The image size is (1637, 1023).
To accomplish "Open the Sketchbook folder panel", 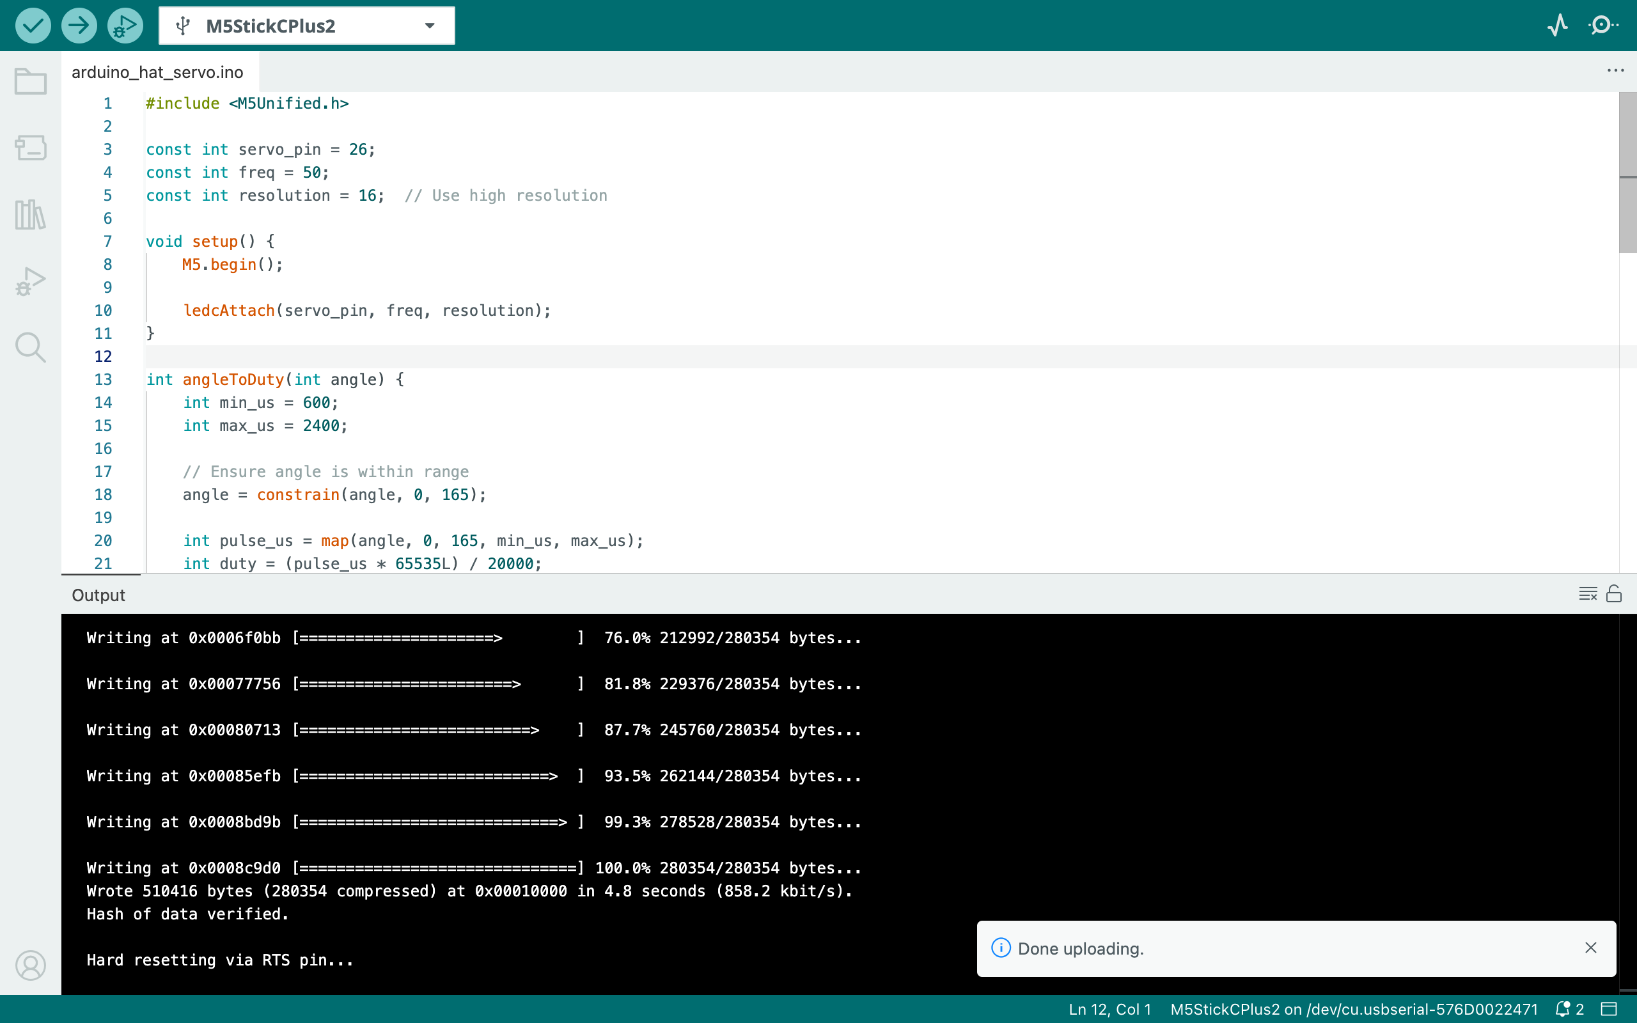I will point(31,81).
